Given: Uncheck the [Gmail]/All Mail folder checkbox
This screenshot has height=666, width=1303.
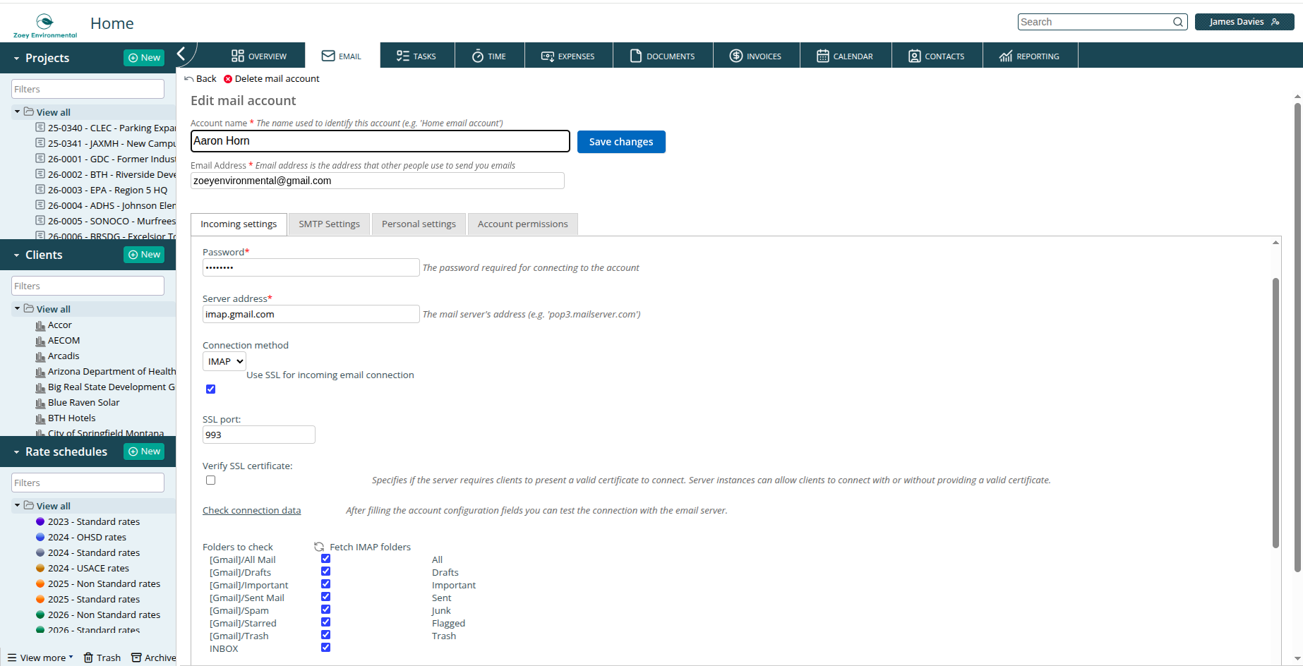Looking at the screenshot, I should click(325, 559).
